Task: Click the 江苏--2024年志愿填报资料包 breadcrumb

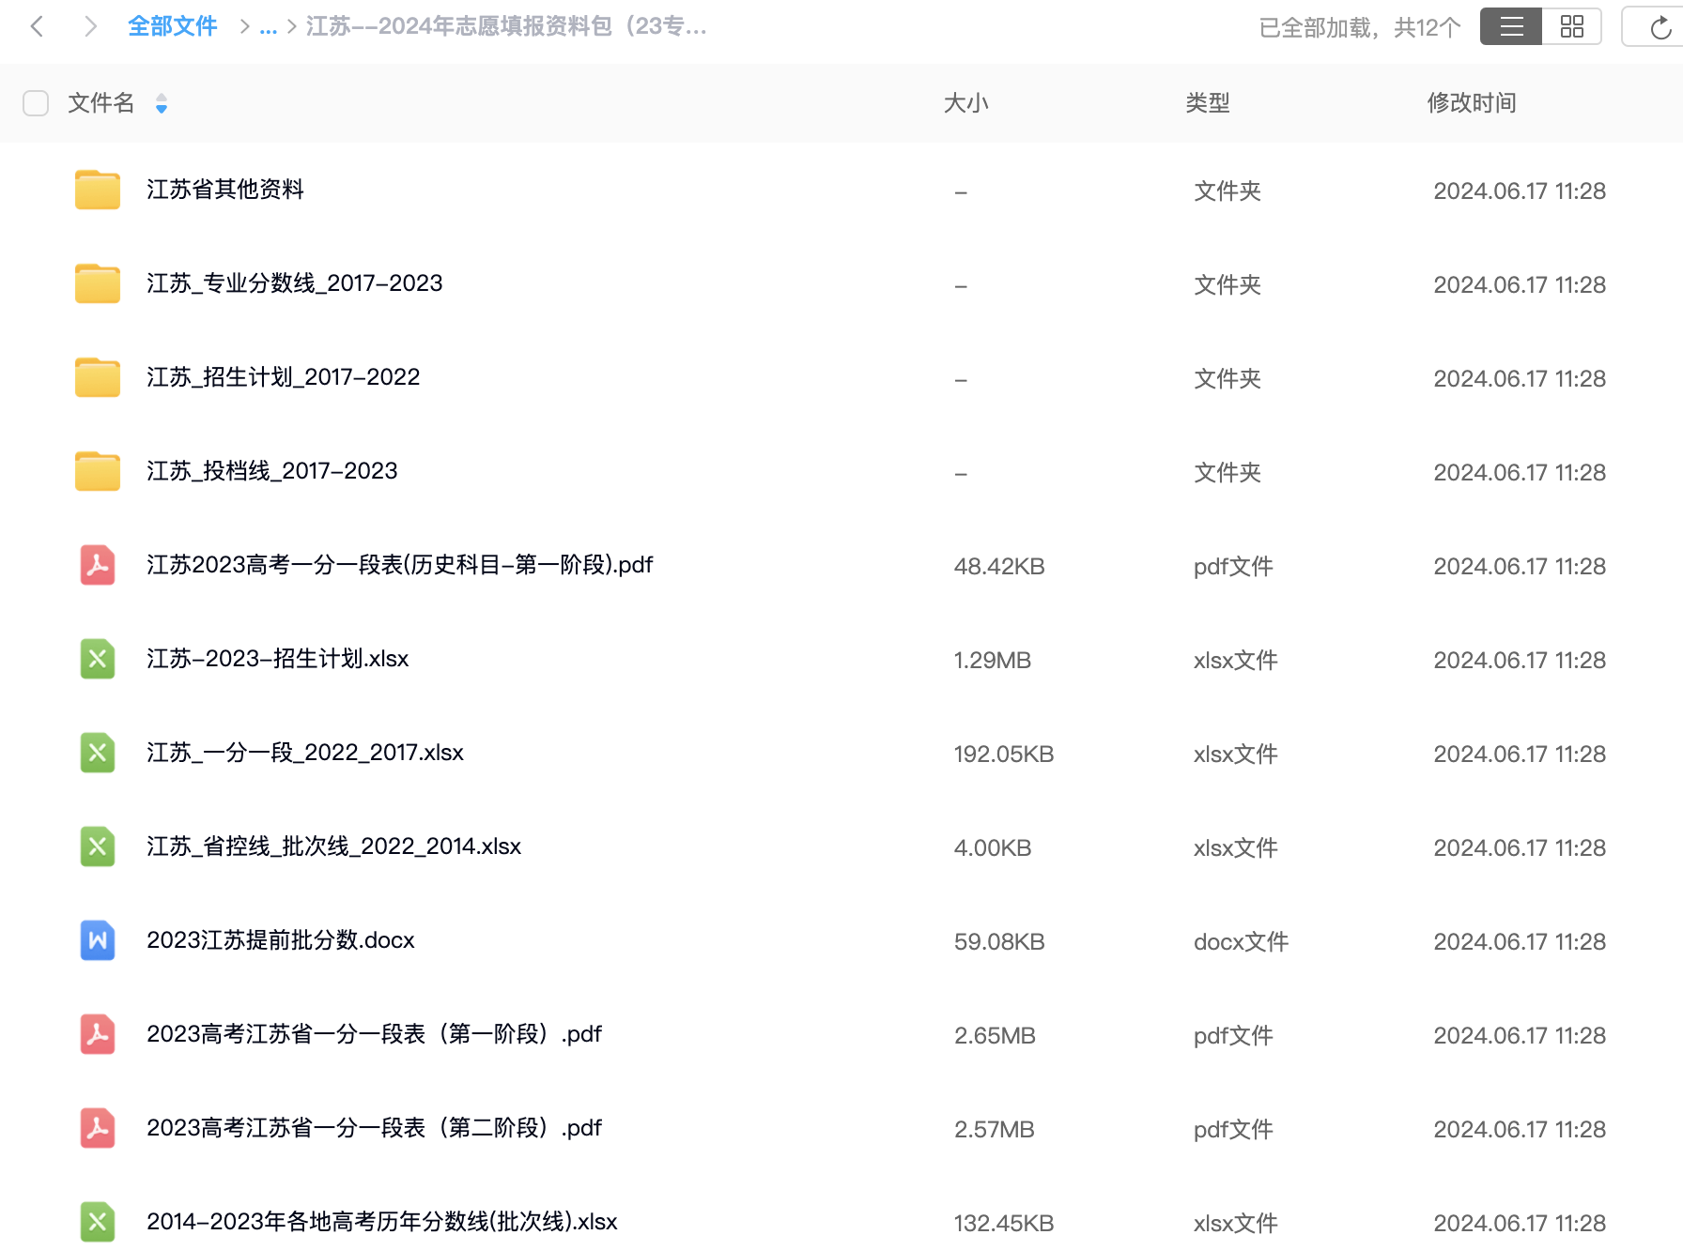Action: coord(506,26)
